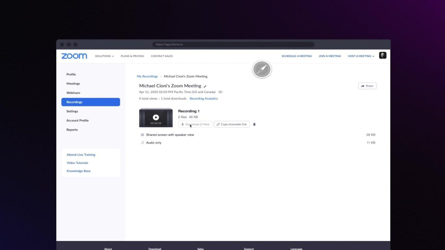Open the Host a Meeting dropdown
Screen dimensions: 445x250
point(360,56)
